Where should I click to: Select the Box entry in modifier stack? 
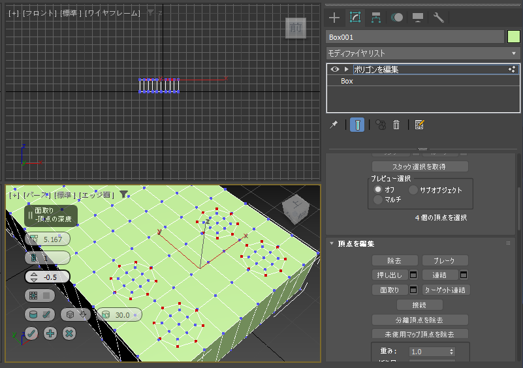click(347, 81)
